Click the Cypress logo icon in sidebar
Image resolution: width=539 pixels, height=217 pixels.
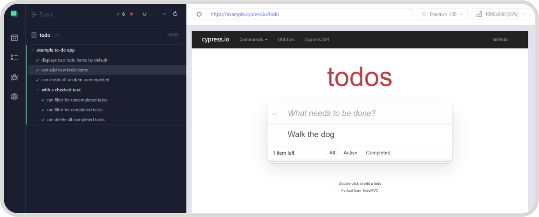tap(14, 14)
